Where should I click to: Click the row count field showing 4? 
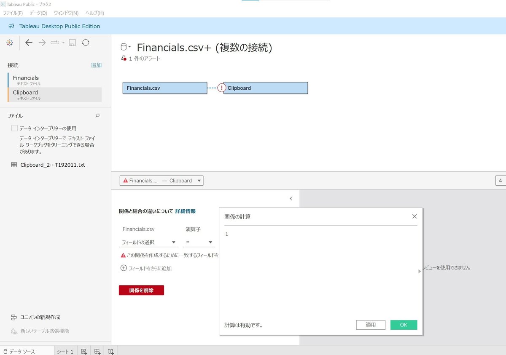pos(501,181)
